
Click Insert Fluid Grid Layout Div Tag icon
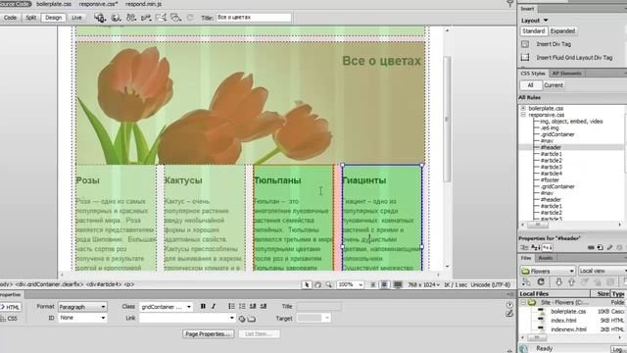pyautogui.click(x=525, y=58)
